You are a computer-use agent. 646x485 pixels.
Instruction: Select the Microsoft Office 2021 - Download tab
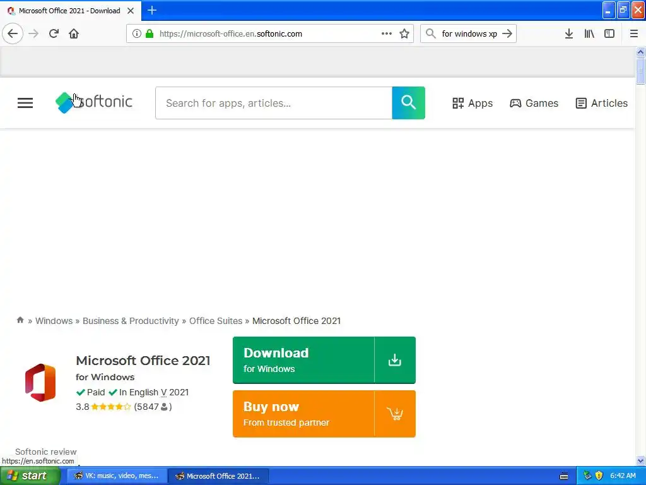70,11
